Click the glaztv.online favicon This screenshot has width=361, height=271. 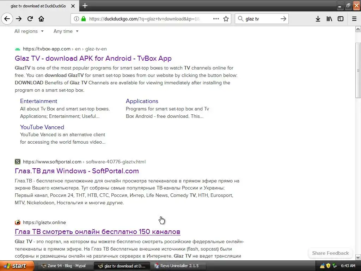tap(18, 222)
